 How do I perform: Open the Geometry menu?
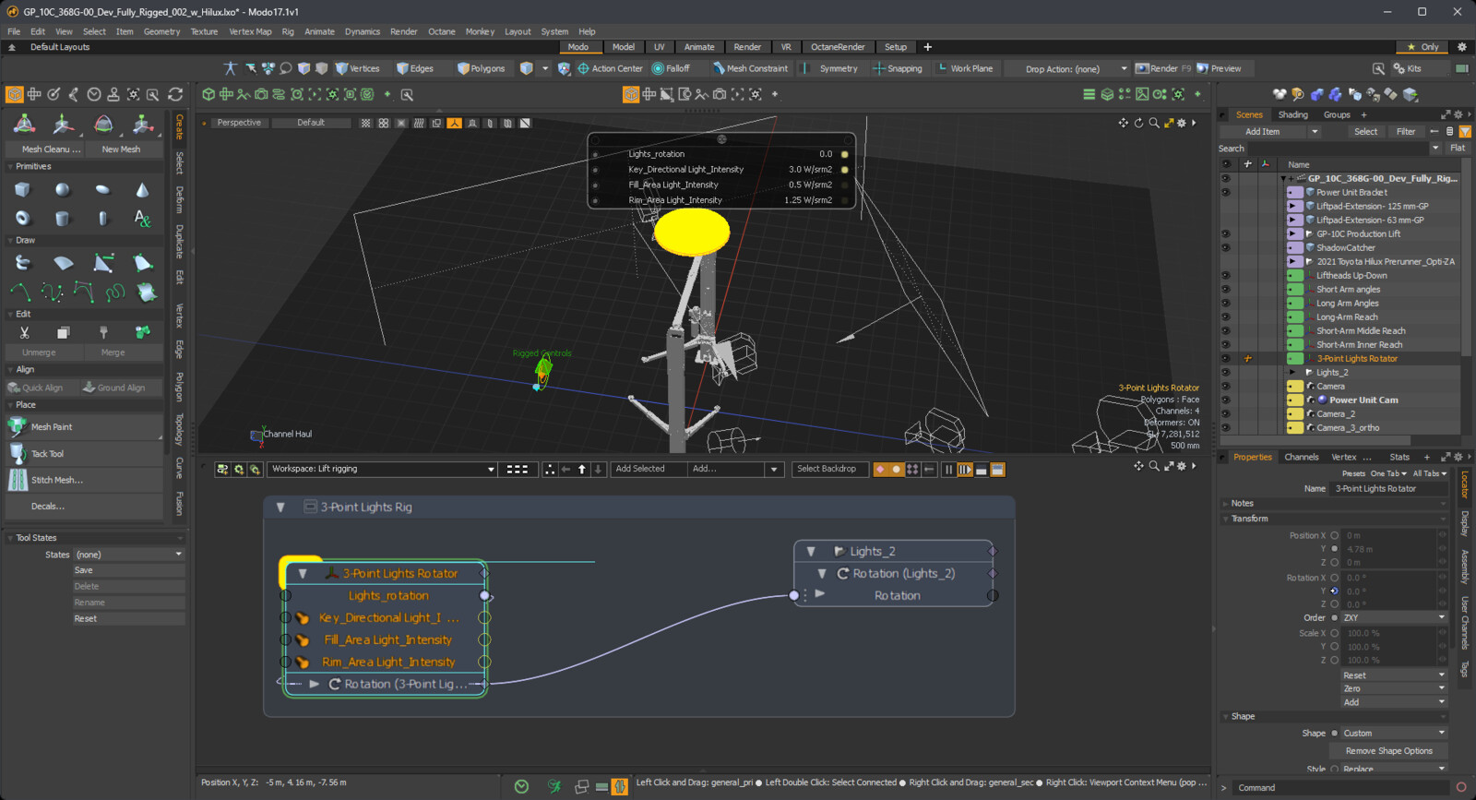[x=161, y=31]
